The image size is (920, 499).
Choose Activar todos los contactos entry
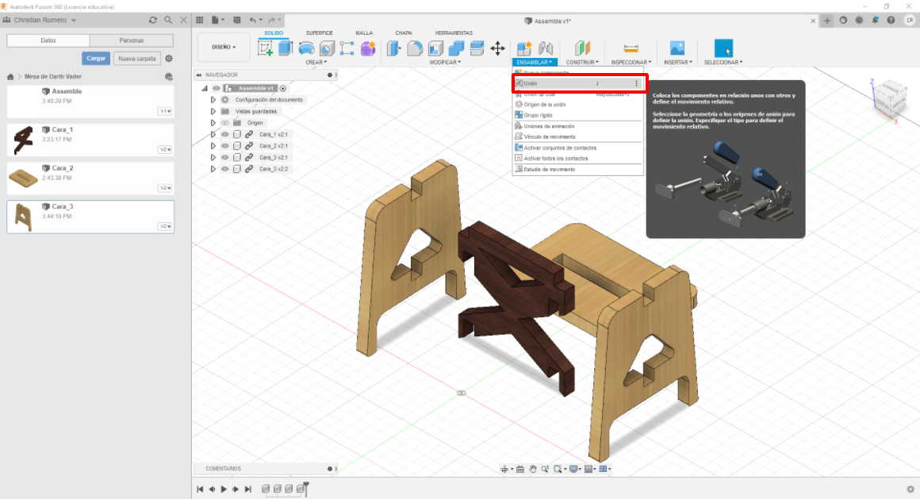pos(578,159)
